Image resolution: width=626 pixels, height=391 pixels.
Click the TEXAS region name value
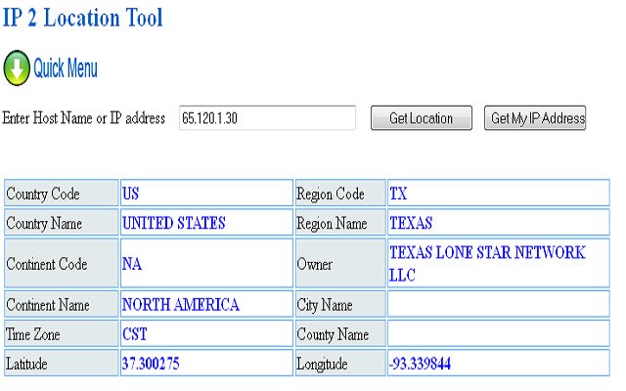411,223
